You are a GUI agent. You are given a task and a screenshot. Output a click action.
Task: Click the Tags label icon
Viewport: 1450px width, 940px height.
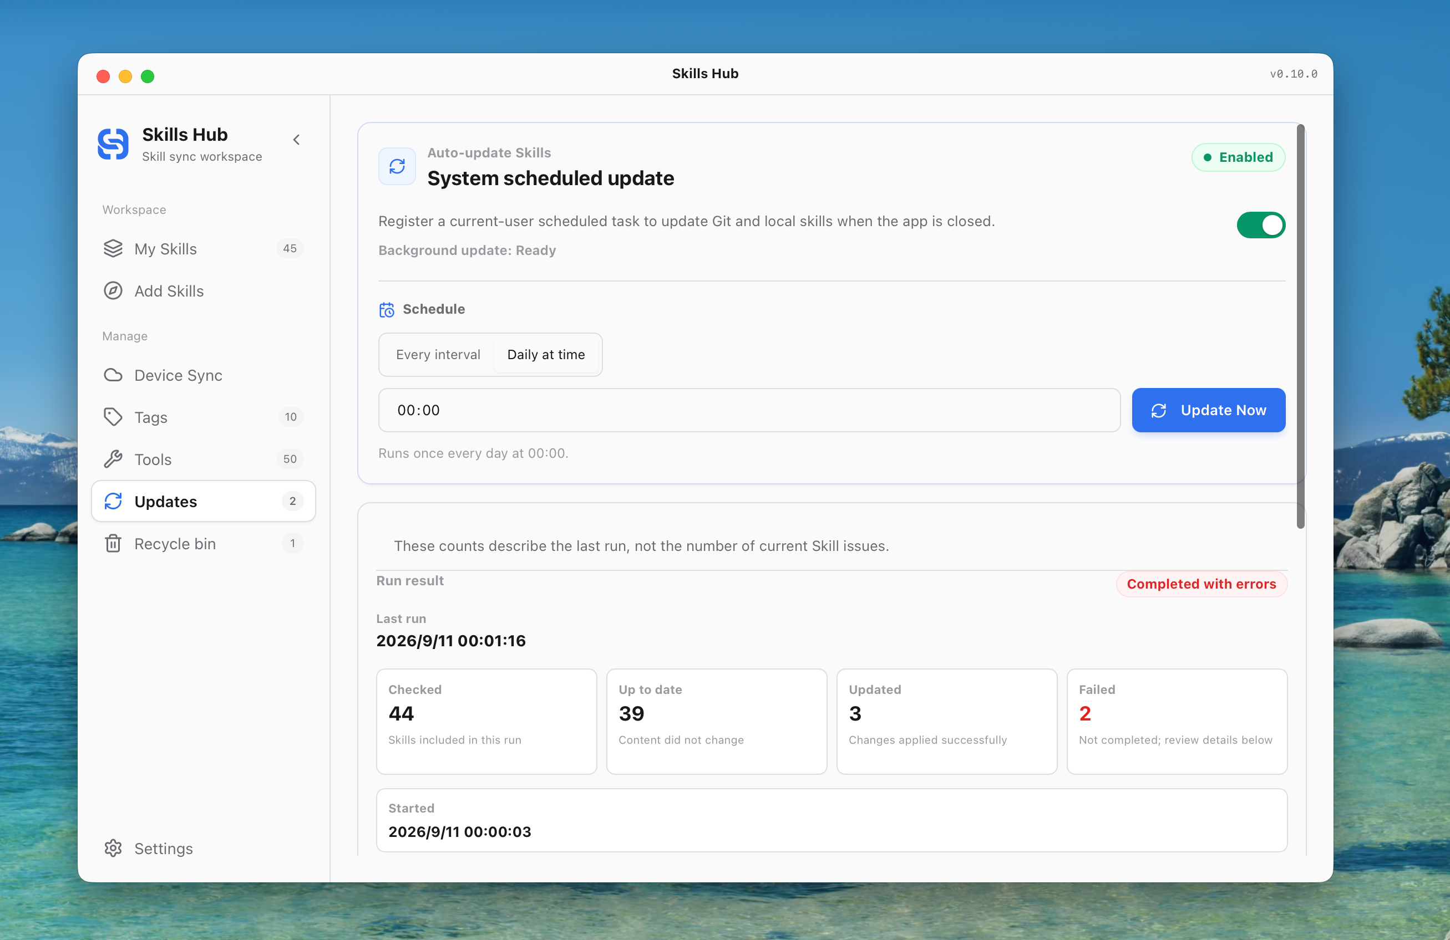(113, 417)
